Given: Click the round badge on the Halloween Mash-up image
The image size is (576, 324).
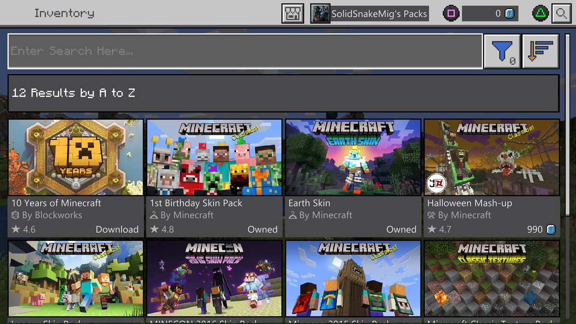Looking at the screenshot, I should point(437,183).
